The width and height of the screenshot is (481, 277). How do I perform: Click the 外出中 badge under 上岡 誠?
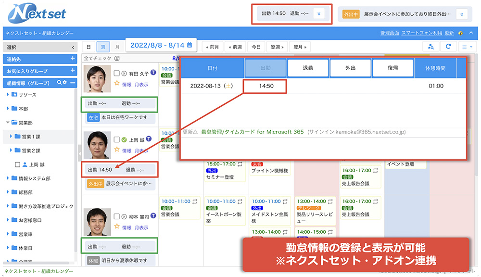pyautogui.click(x=95, y=184)
